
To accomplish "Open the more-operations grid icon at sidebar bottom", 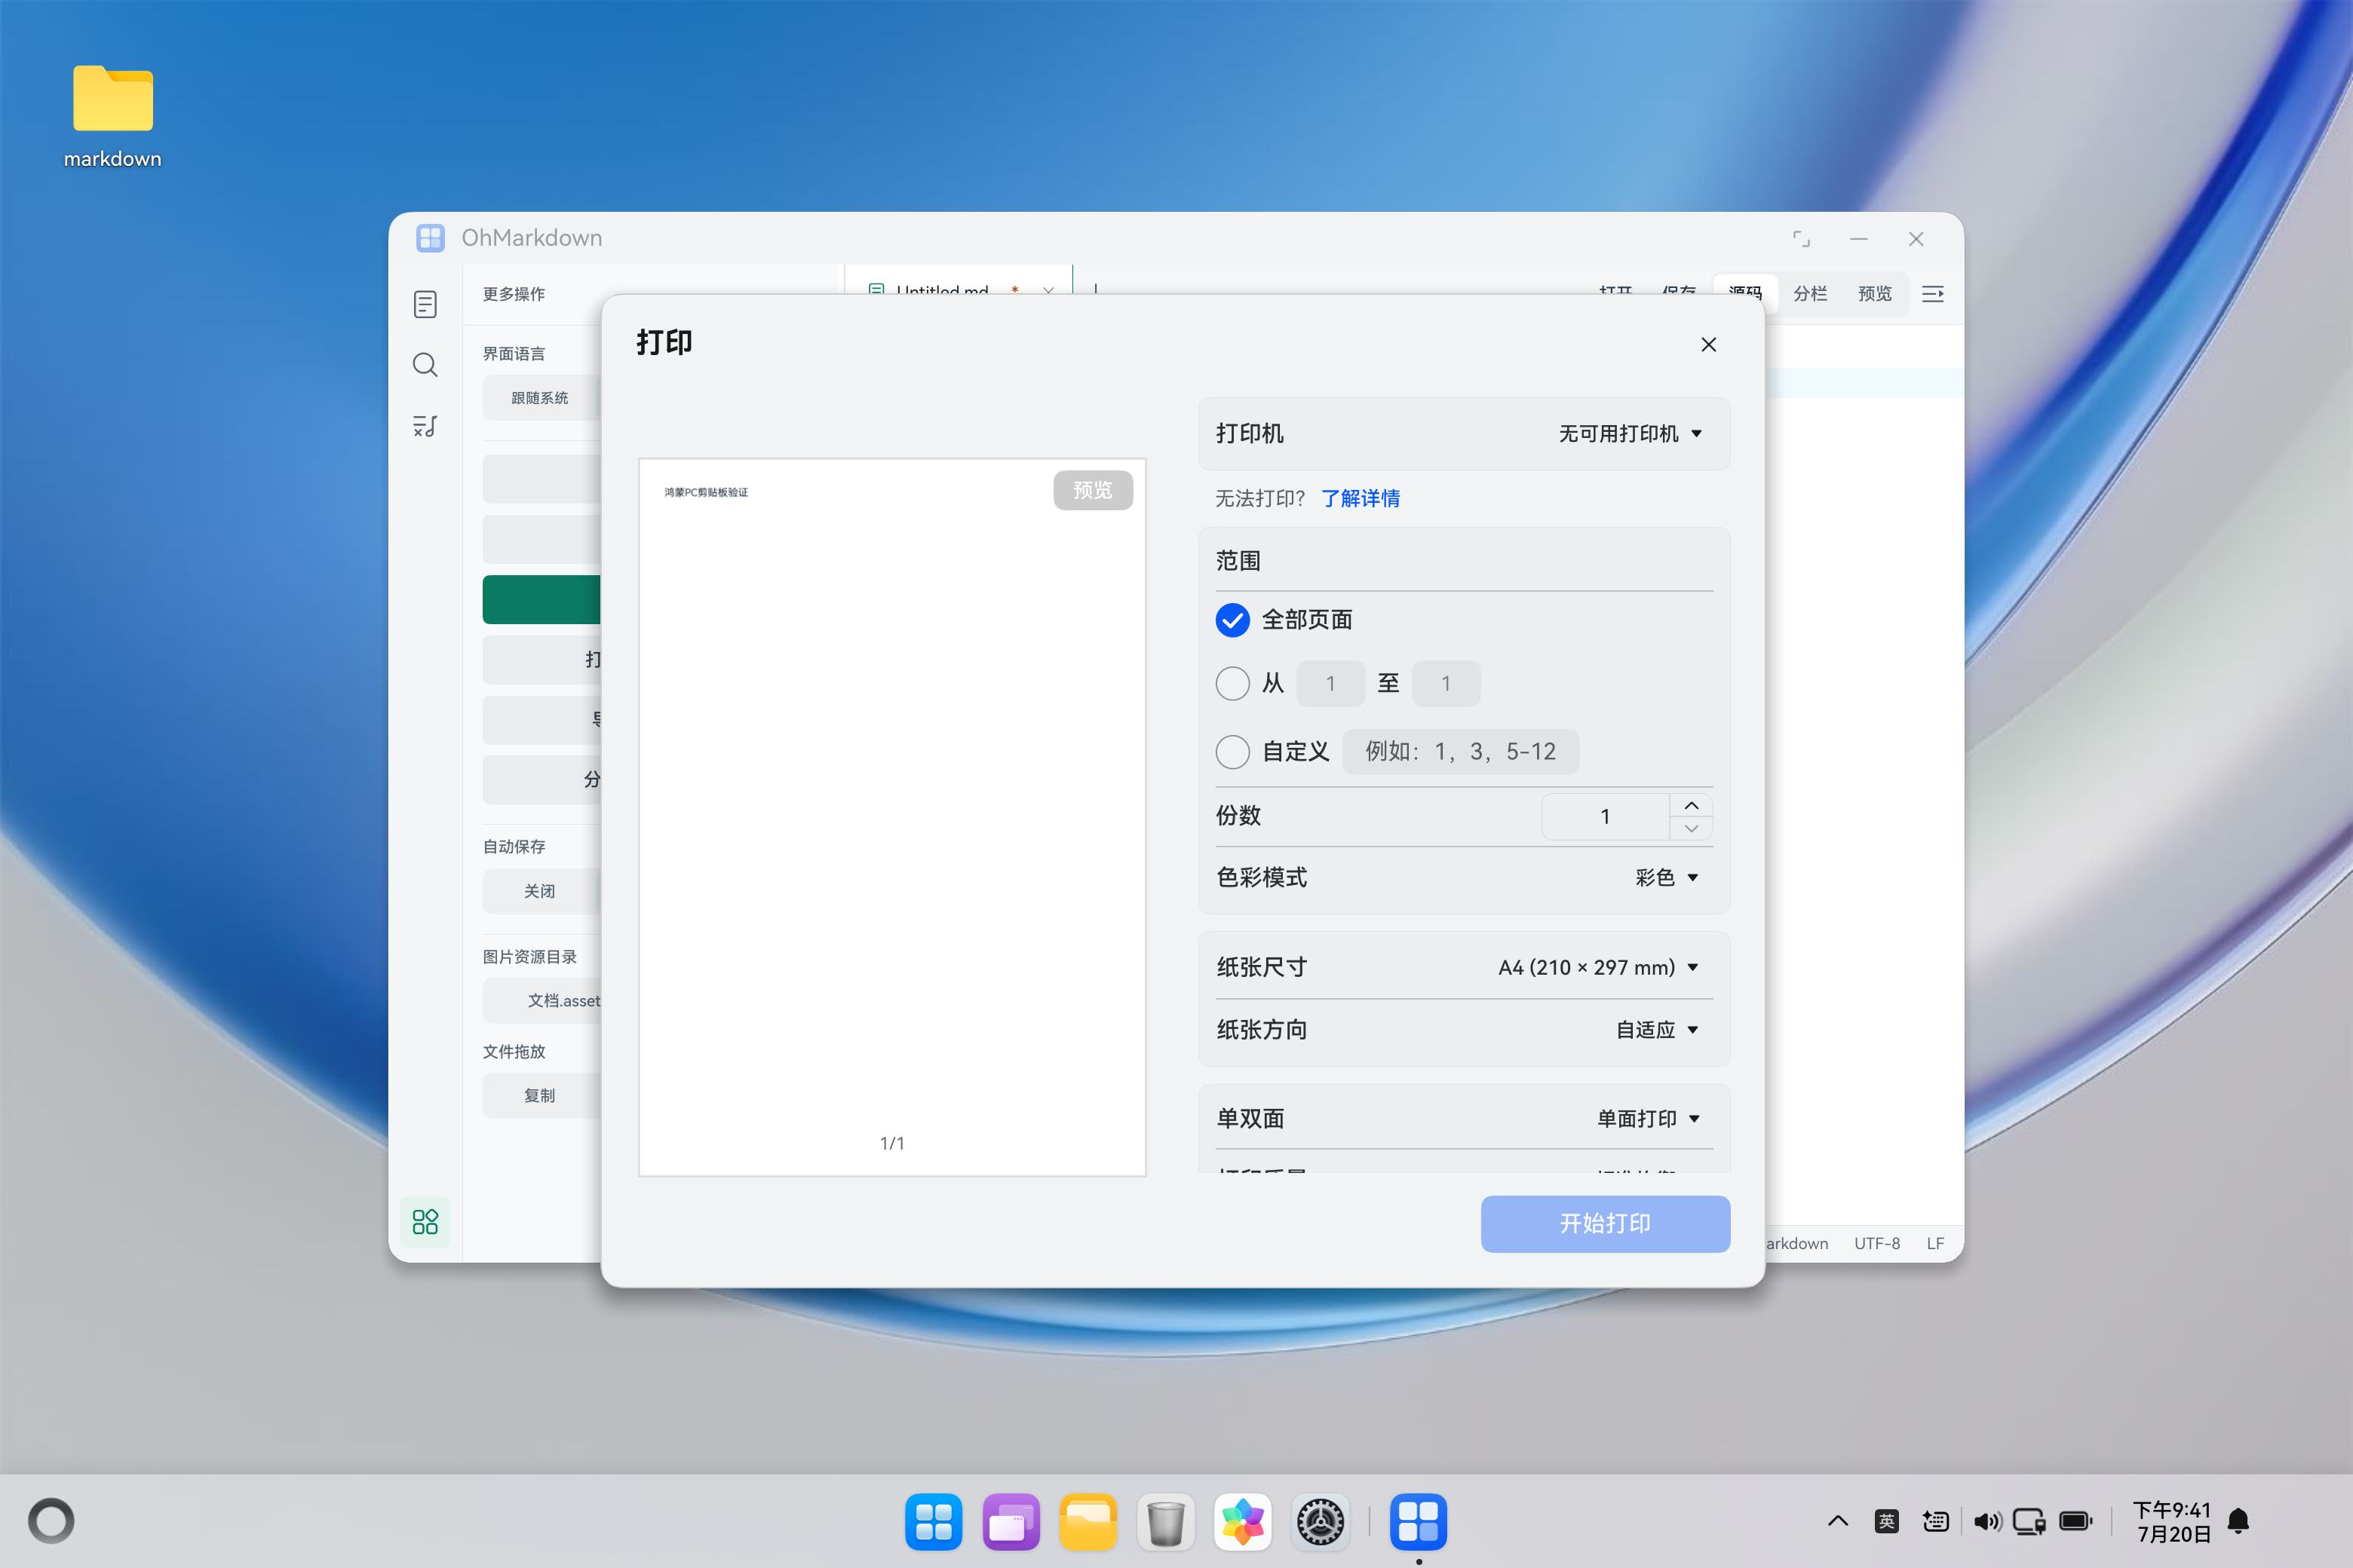I will click(x=425, y=1221).
